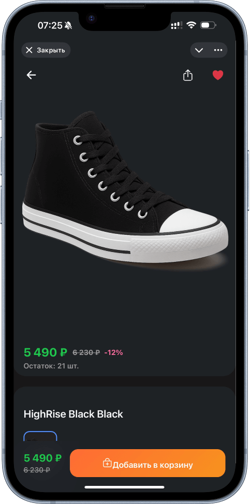Screen dimensions: 250x504
Task: Tap the pink -12% discount label
Action: tap(113, 352)
